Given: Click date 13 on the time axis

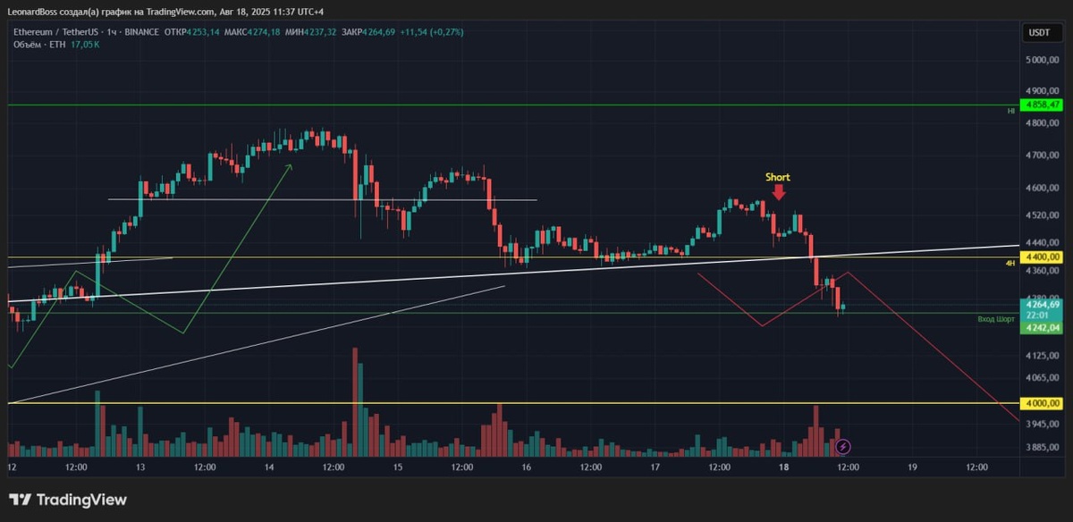Looking at the screenshot, I should tap(140, 467).
